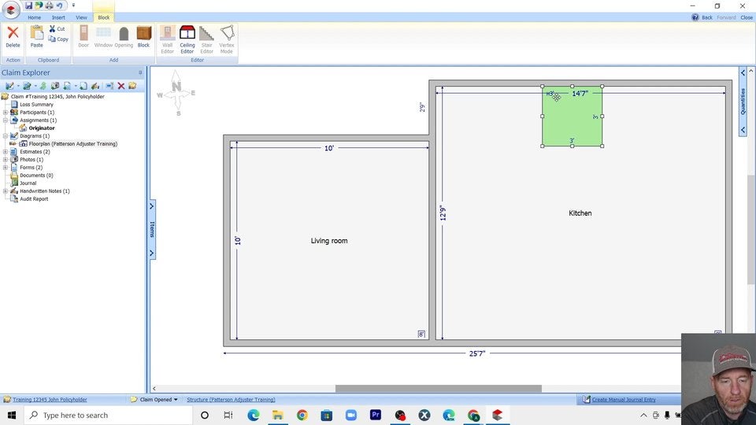
Task: Click the Create Manual Journal Entry link
Action: click(x=623, y=400)
